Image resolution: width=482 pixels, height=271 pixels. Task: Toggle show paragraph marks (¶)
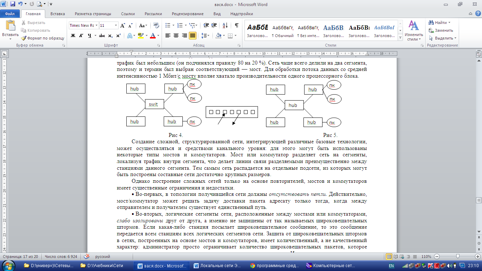coord(237,25)
